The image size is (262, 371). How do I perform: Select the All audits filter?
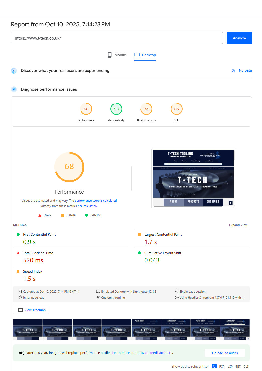point(214,366)
